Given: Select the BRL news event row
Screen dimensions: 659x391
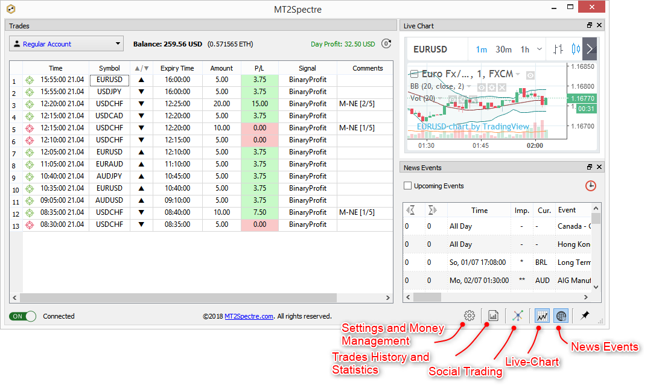Looking at the screenshot, I should click(498, 262).
